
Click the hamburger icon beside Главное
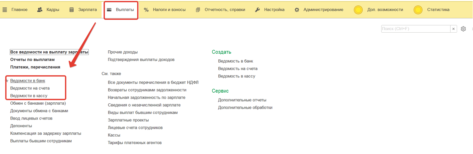point(5,10)
